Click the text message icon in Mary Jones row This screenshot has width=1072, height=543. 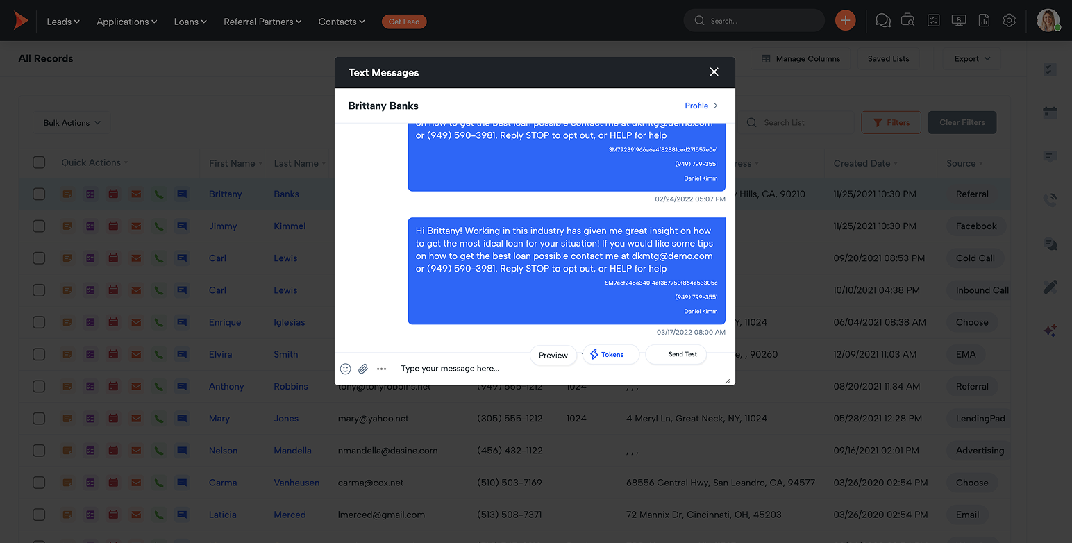182,419
